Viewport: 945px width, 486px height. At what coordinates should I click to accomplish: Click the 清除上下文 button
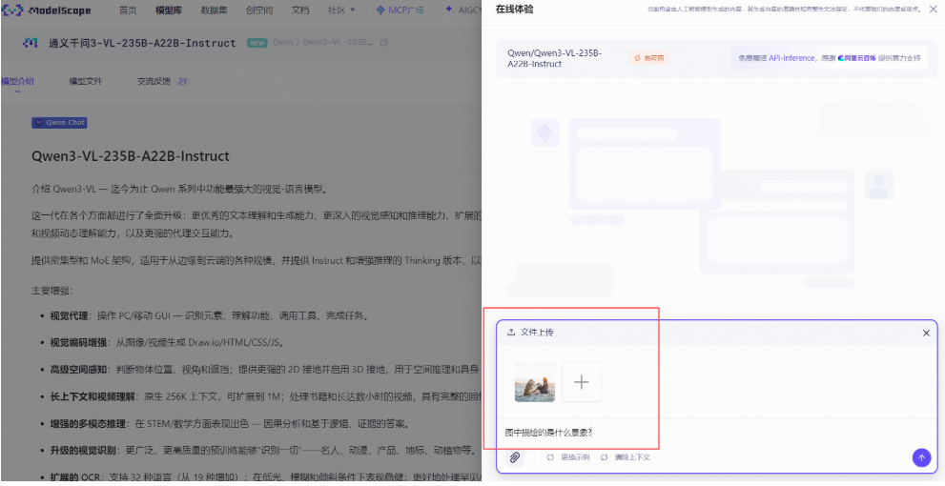(625, 457)
